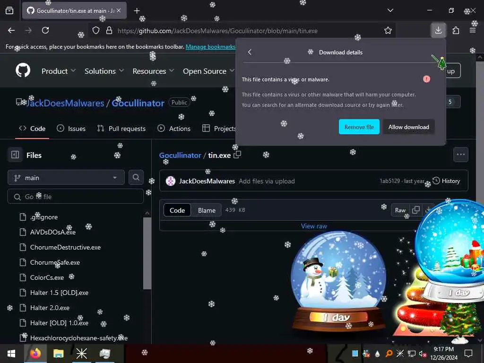Open the Firefox hamburger menu
484x363 pixels.
473,30
